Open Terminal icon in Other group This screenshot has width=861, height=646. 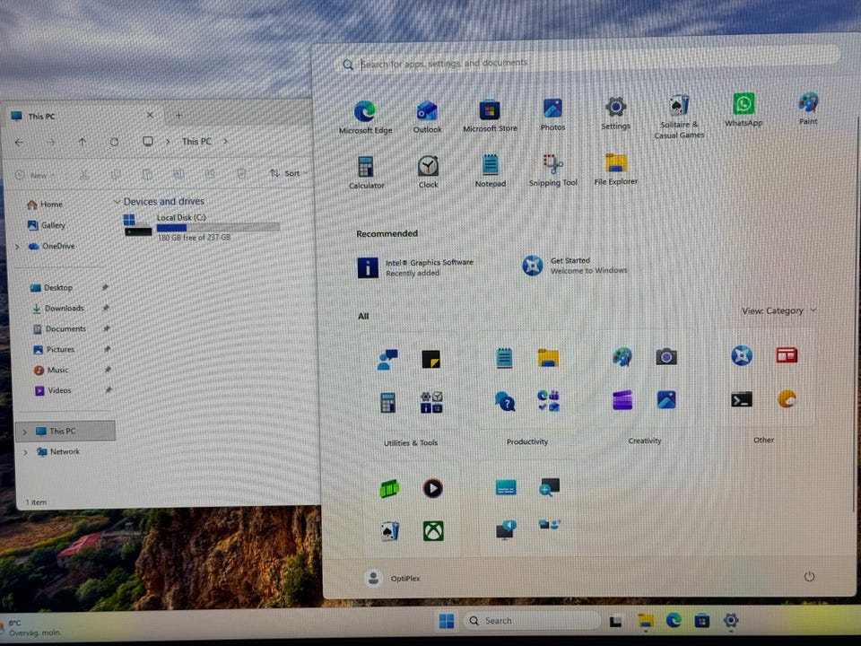coord(742,400)
